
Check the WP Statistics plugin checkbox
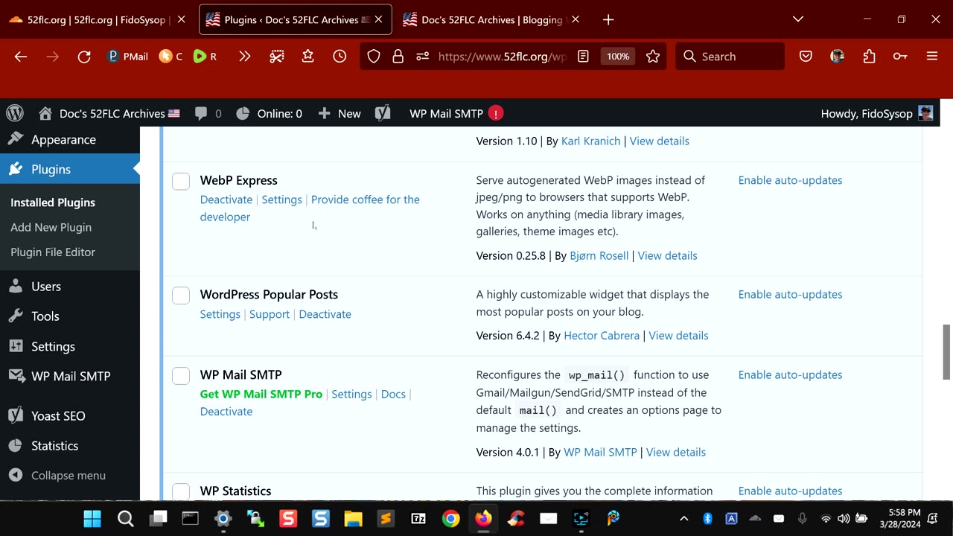(x=181, y=491)
